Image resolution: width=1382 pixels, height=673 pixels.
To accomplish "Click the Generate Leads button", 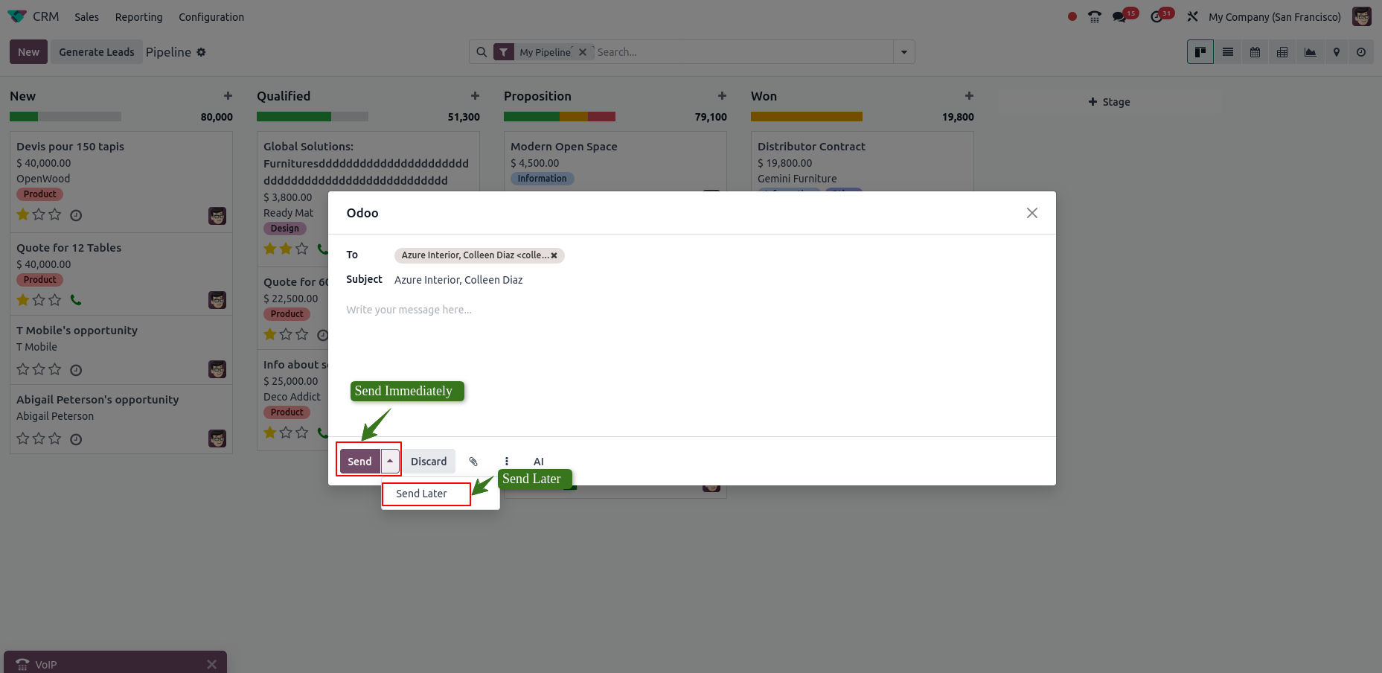I will [97, 52].
